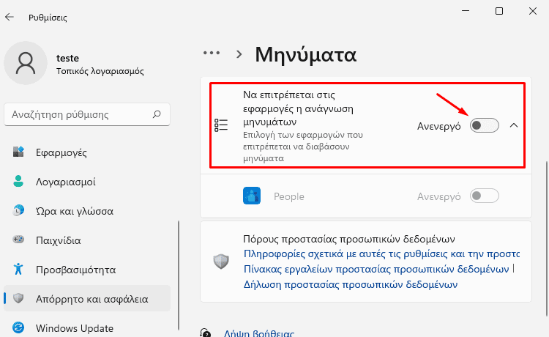Viewport: 549px width, 337px height.
Task: Open the Παιχνίδια gamepad icon
Action: click(18, 240)
